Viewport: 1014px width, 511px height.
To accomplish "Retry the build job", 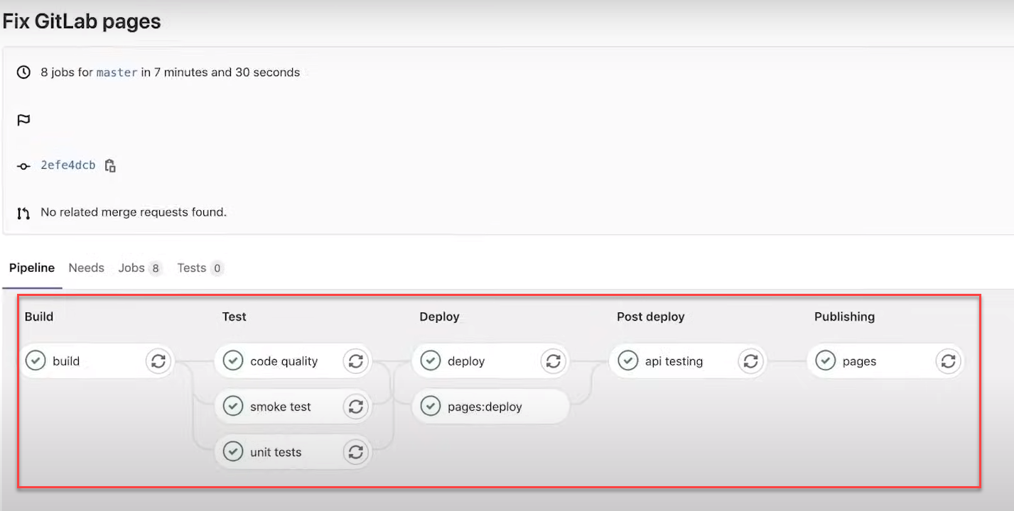I will pyautogui.click(x=158, y=361).
